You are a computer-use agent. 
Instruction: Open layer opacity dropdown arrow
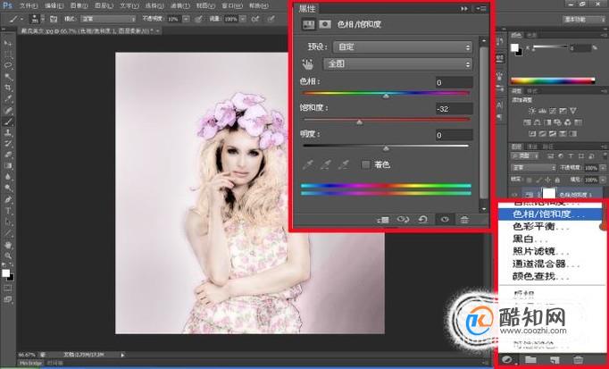click(603, 168)
